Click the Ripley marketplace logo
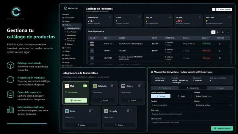The width and height of the screenshot is (238, 134). [123, 86]
